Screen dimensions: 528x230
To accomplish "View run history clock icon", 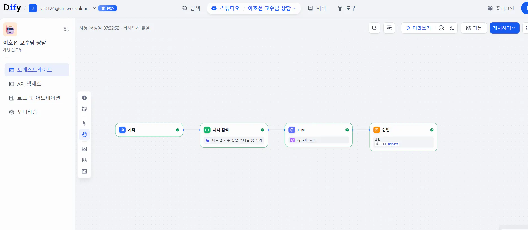I will pos(441,28).
